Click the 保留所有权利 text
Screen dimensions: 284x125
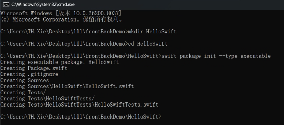[101, 19]
